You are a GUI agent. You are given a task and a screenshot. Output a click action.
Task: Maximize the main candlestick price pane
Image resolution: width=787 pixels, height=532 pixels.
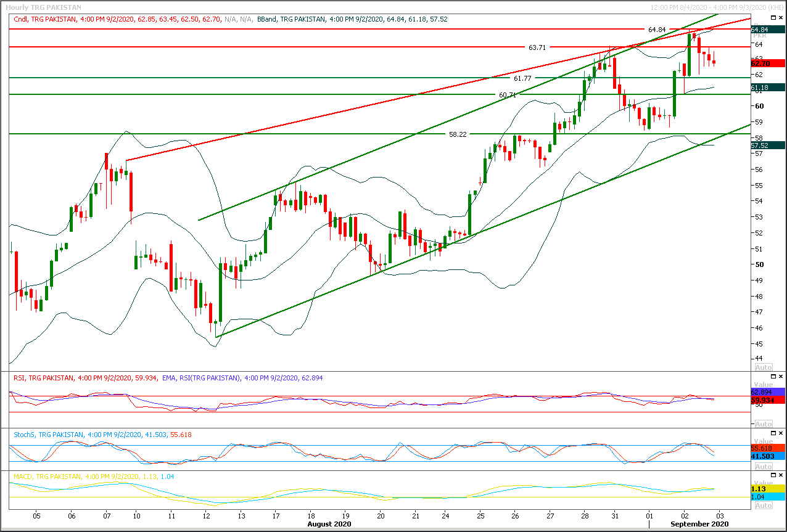[773, 18]
